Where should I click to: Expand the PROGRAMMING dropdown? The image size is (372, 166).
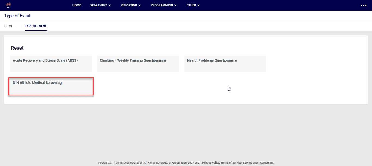coord(163,5)
